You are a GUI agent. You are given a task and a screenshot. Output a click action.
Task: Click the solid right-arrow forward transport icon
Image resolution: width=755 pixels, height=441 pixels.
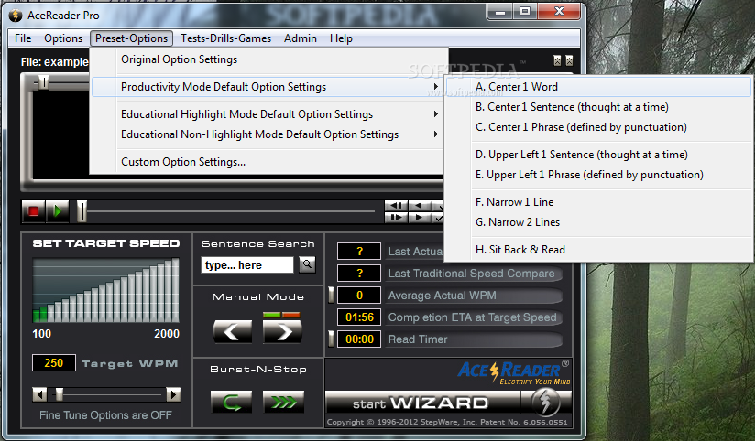click(x=420, y=218)
